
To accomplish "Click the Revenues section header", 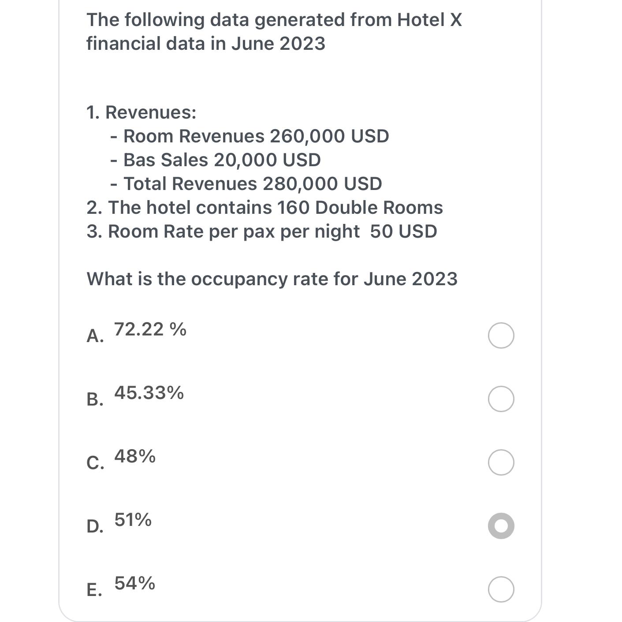I will (142, 112).
